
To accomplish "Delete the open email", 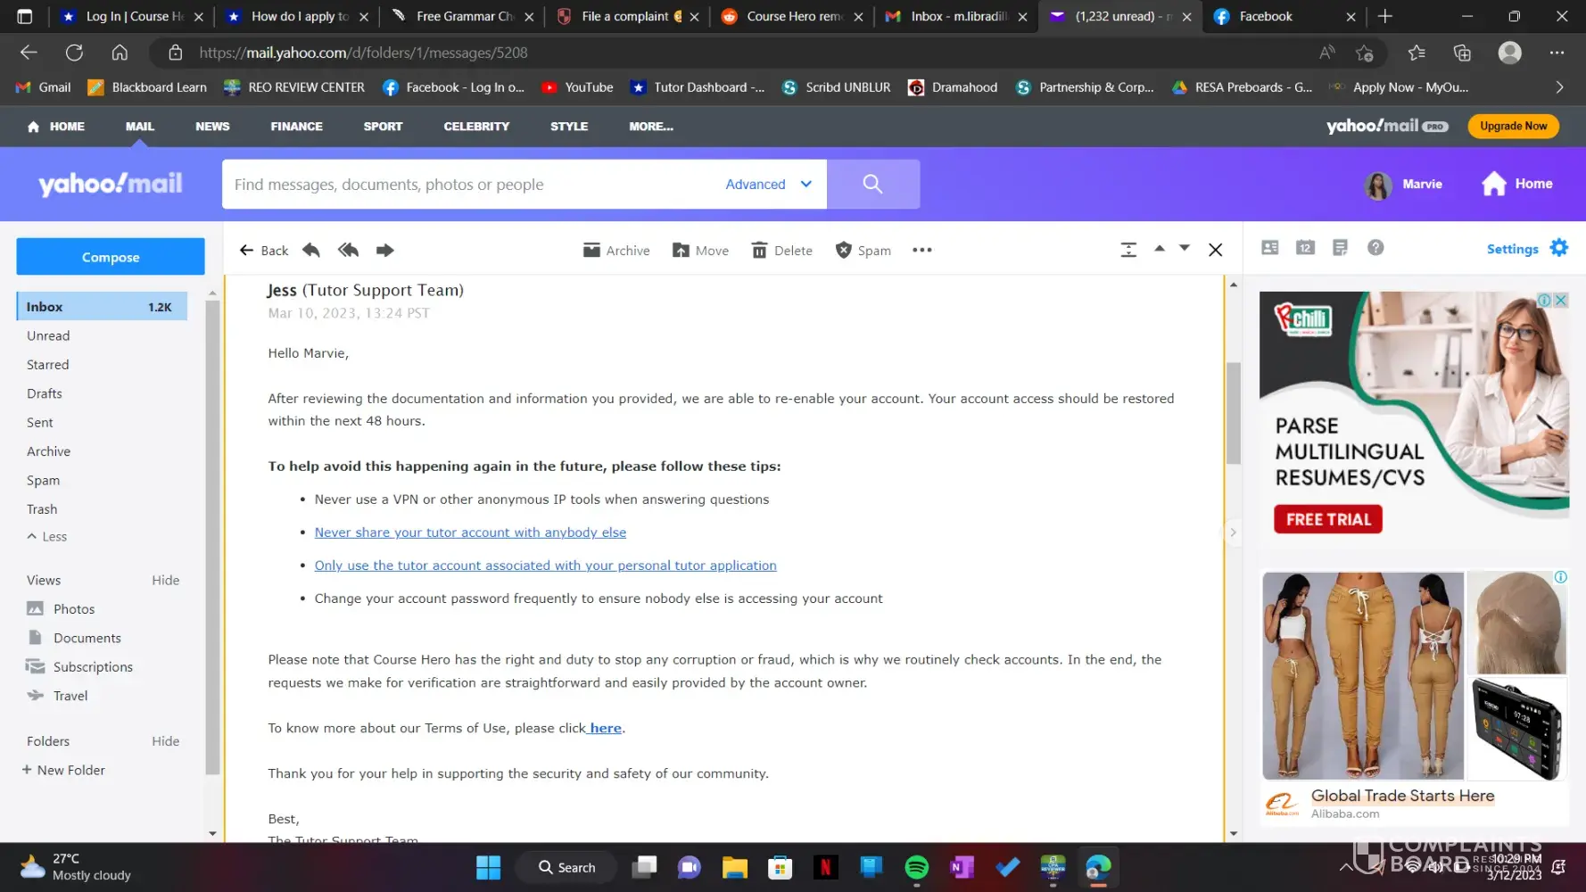I will click(781, 251).
